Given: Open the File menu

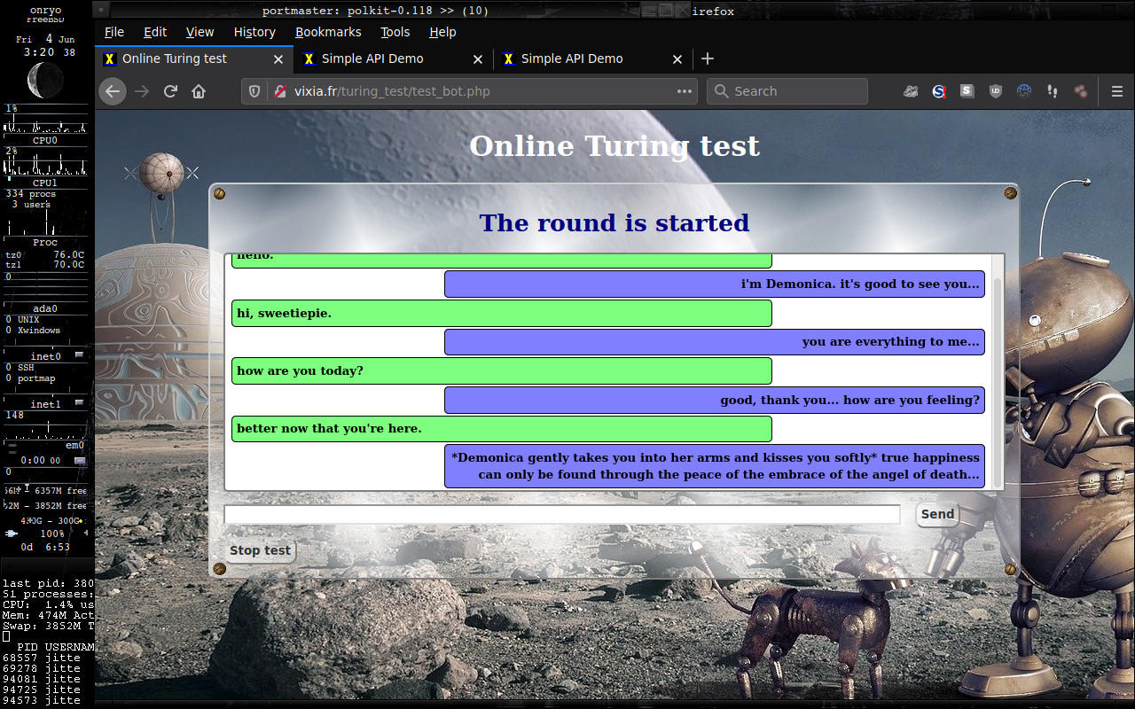Looking at the screenshot, I should tap(114, 32).
